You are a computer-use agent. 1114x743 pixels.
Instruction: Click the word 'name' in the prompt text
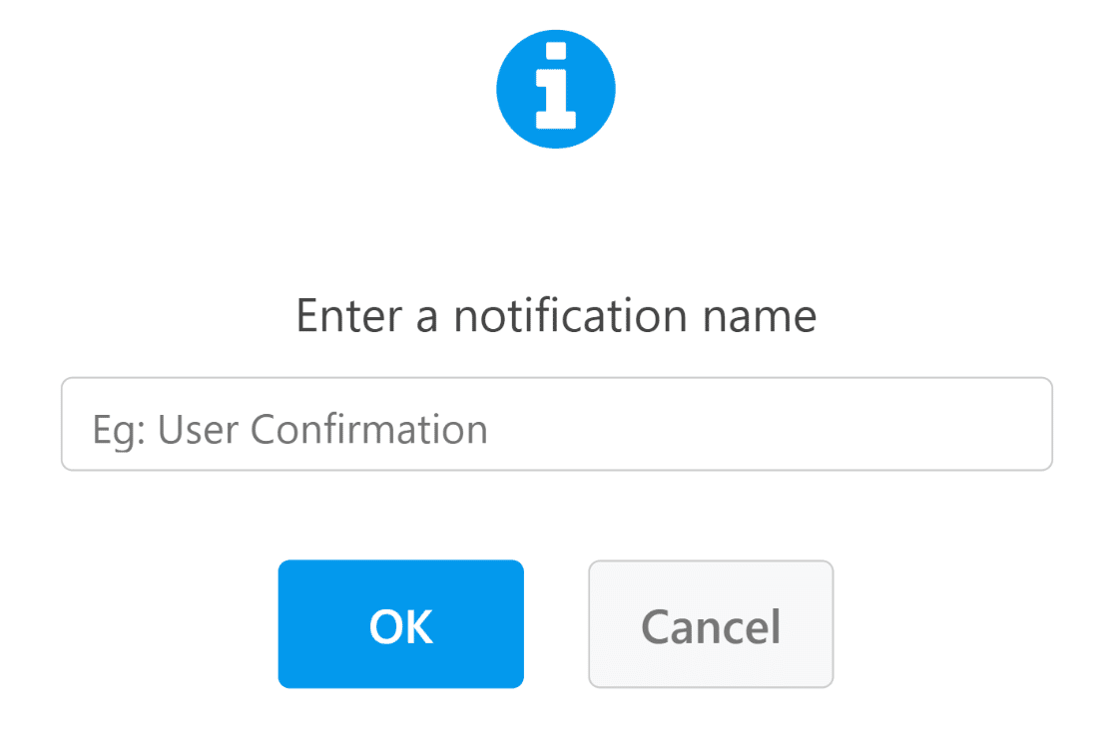coord(760,319)
